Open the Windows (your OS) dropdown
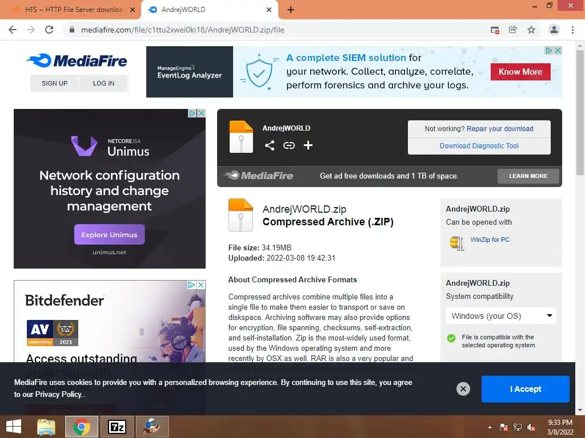 click(501, 316)
